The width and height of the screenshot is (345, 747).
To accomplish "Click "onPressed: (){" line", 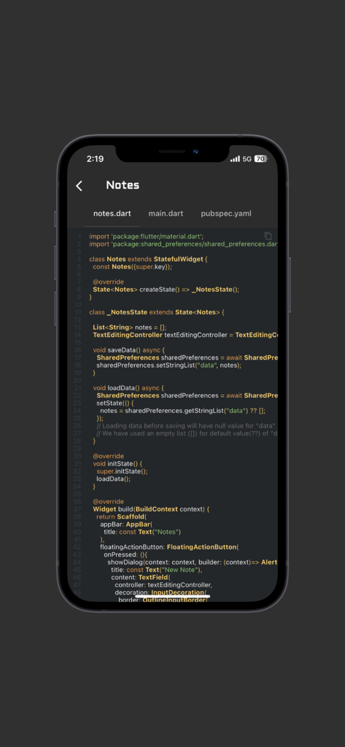I will pyautogui.click(x=126, y=555).
